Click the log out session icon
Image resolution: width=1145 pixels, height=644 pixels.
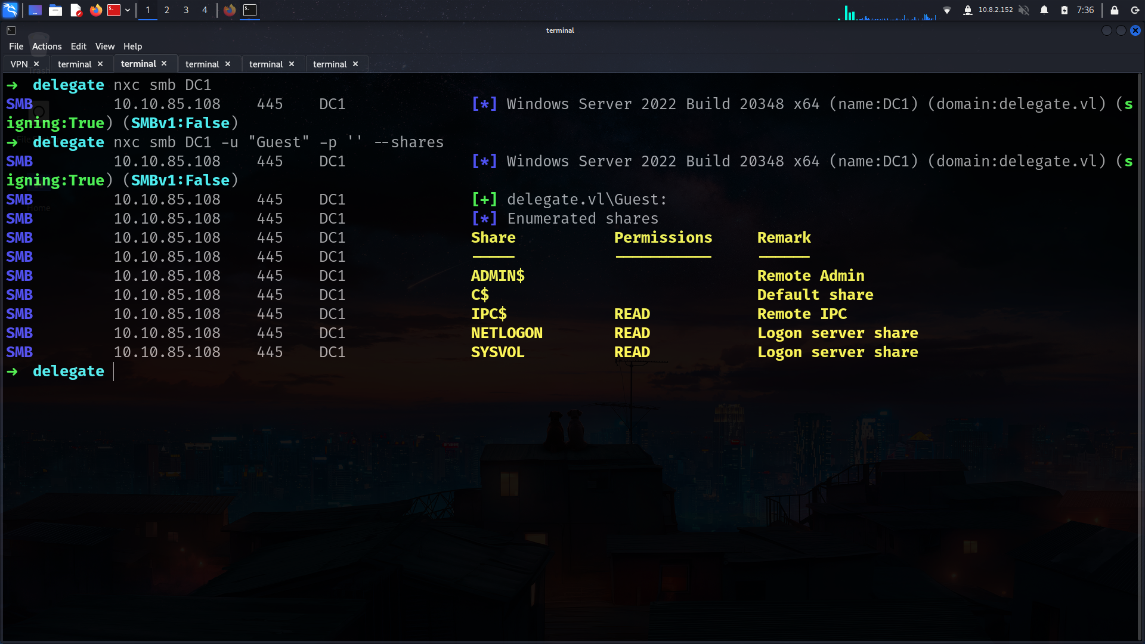point(1135,10)
